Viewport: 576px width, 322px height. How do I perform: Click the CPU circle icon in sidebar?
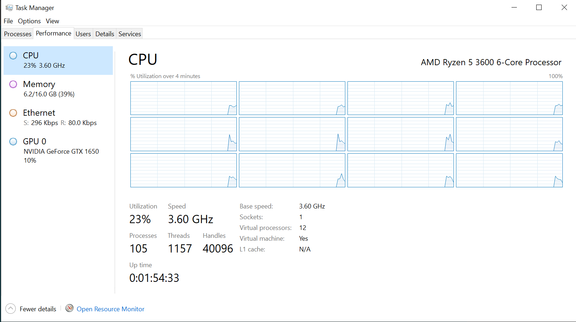(x=13, y=56)
